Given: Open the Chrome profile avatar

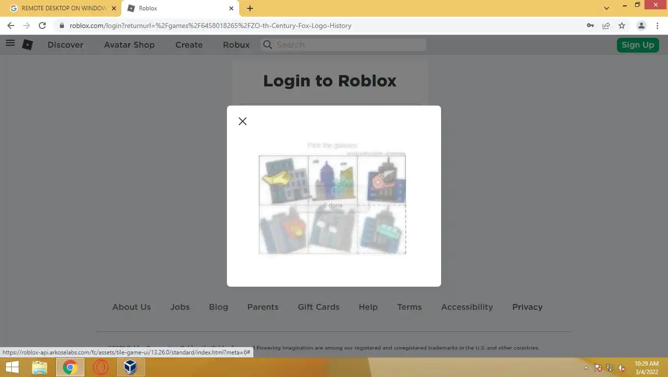Looking at the screenshot, I should coord(641,26).
